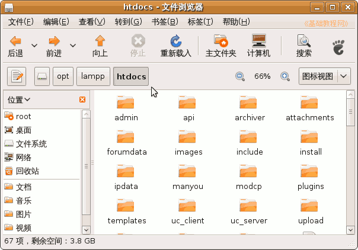Open the 位置 sidebar selector dropdown

tap(19, 100)
